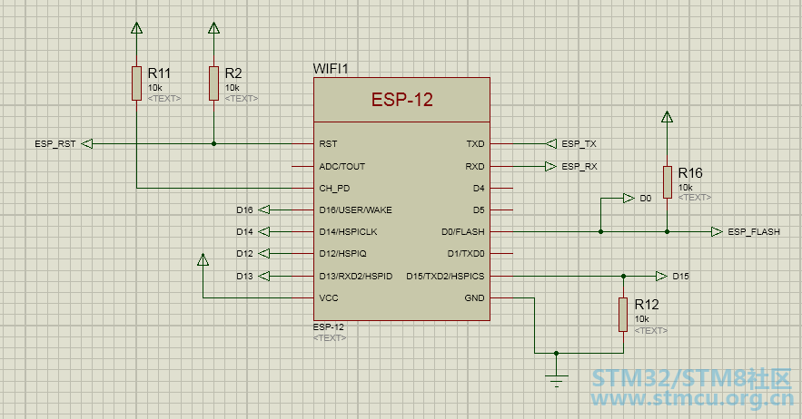Click the D14/HSPICLK pin name
802x419 pixels.
[x=348, y=232]
